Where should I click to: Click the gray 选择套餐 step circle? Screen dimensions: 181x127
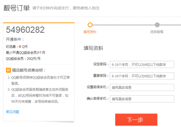tap(157, 25)
